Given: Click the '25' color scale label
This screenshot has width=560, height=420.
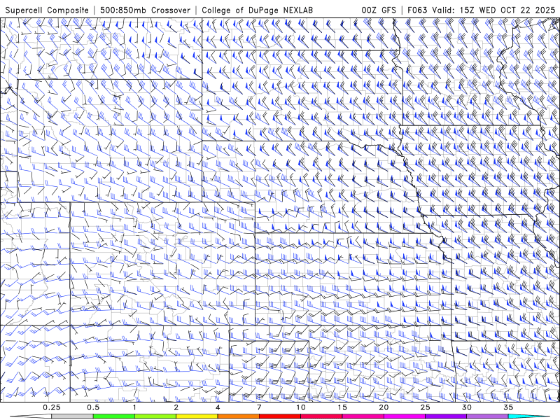Looking at the screenshot, I should coord(425,407).
